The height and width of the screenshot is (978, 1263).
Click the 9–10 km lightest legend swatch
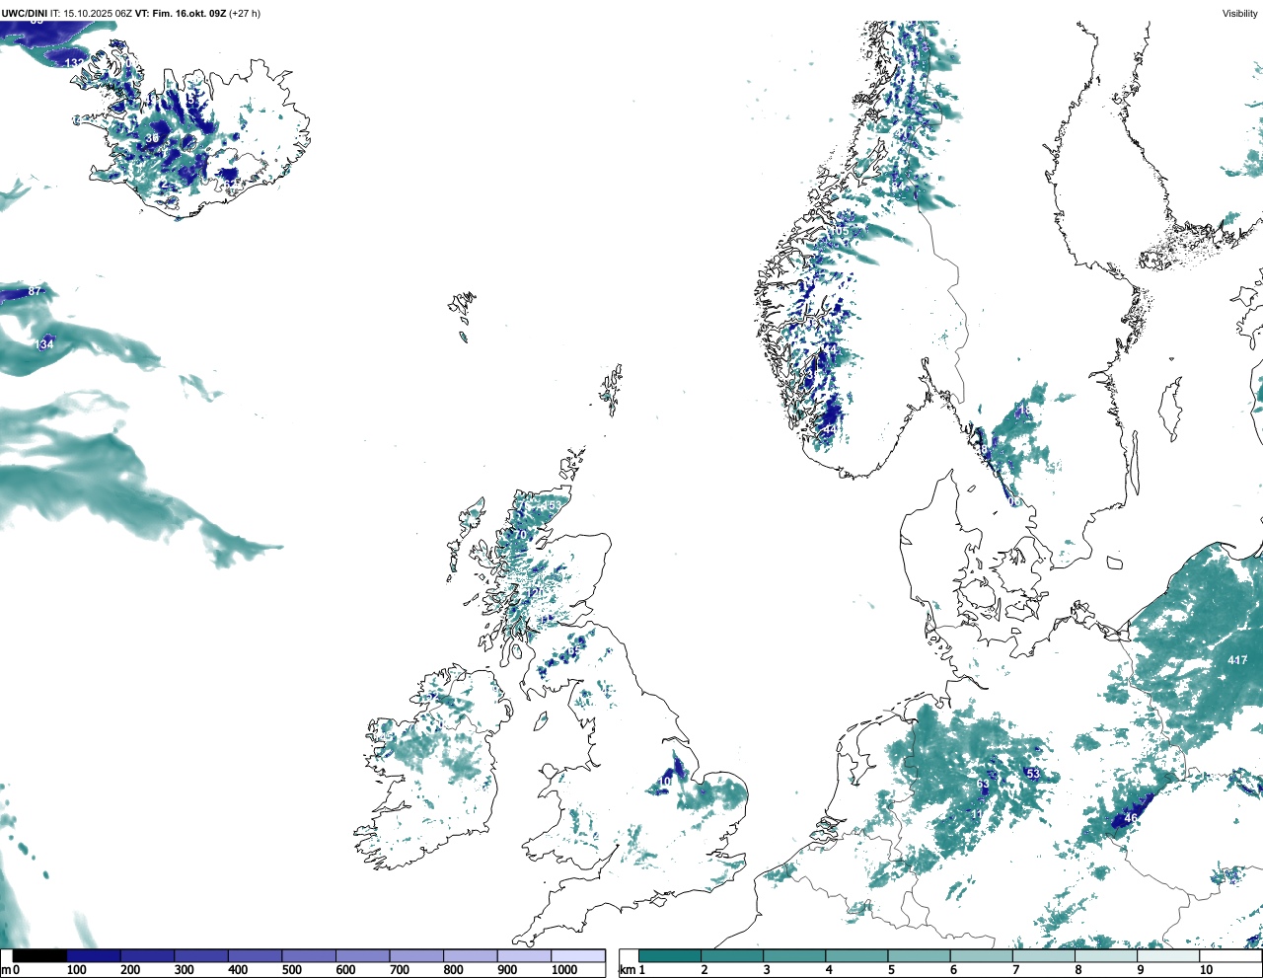click(1168, 956)
